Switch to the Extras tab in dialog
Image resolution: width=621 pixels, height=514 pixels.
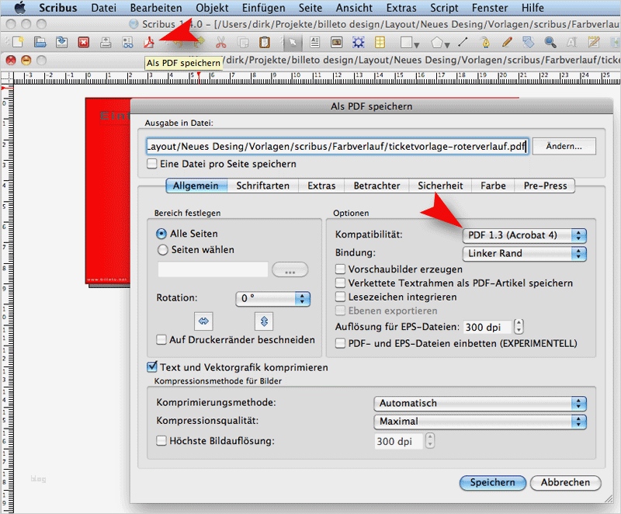point(321,186)
